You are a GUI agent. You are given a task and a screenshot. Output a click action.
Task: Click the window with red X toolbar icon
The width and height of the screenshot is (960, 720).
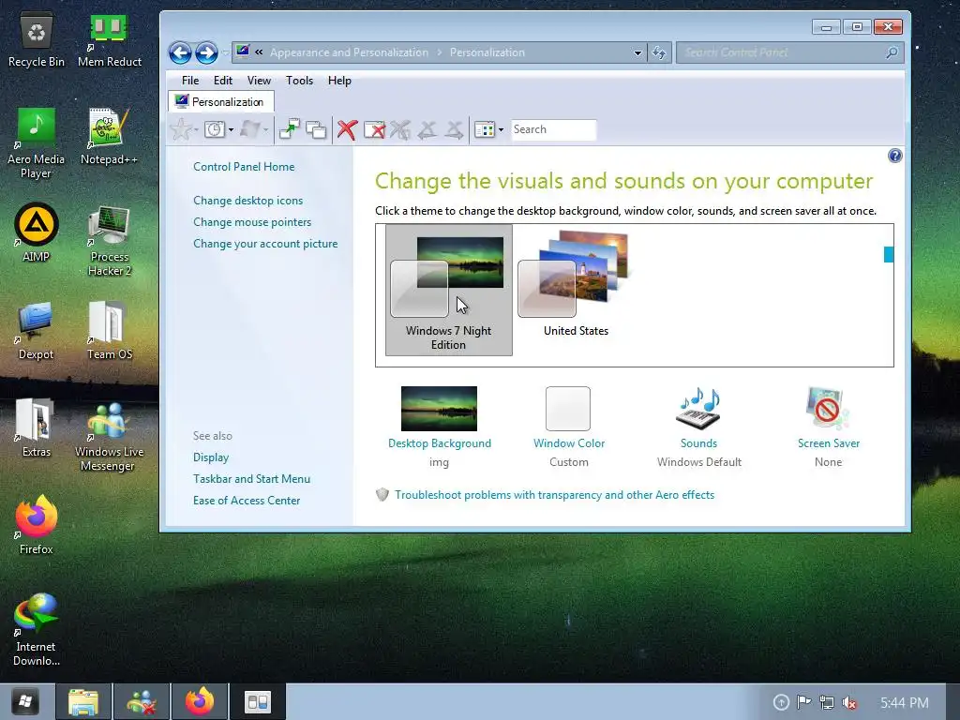pos(375,129)
